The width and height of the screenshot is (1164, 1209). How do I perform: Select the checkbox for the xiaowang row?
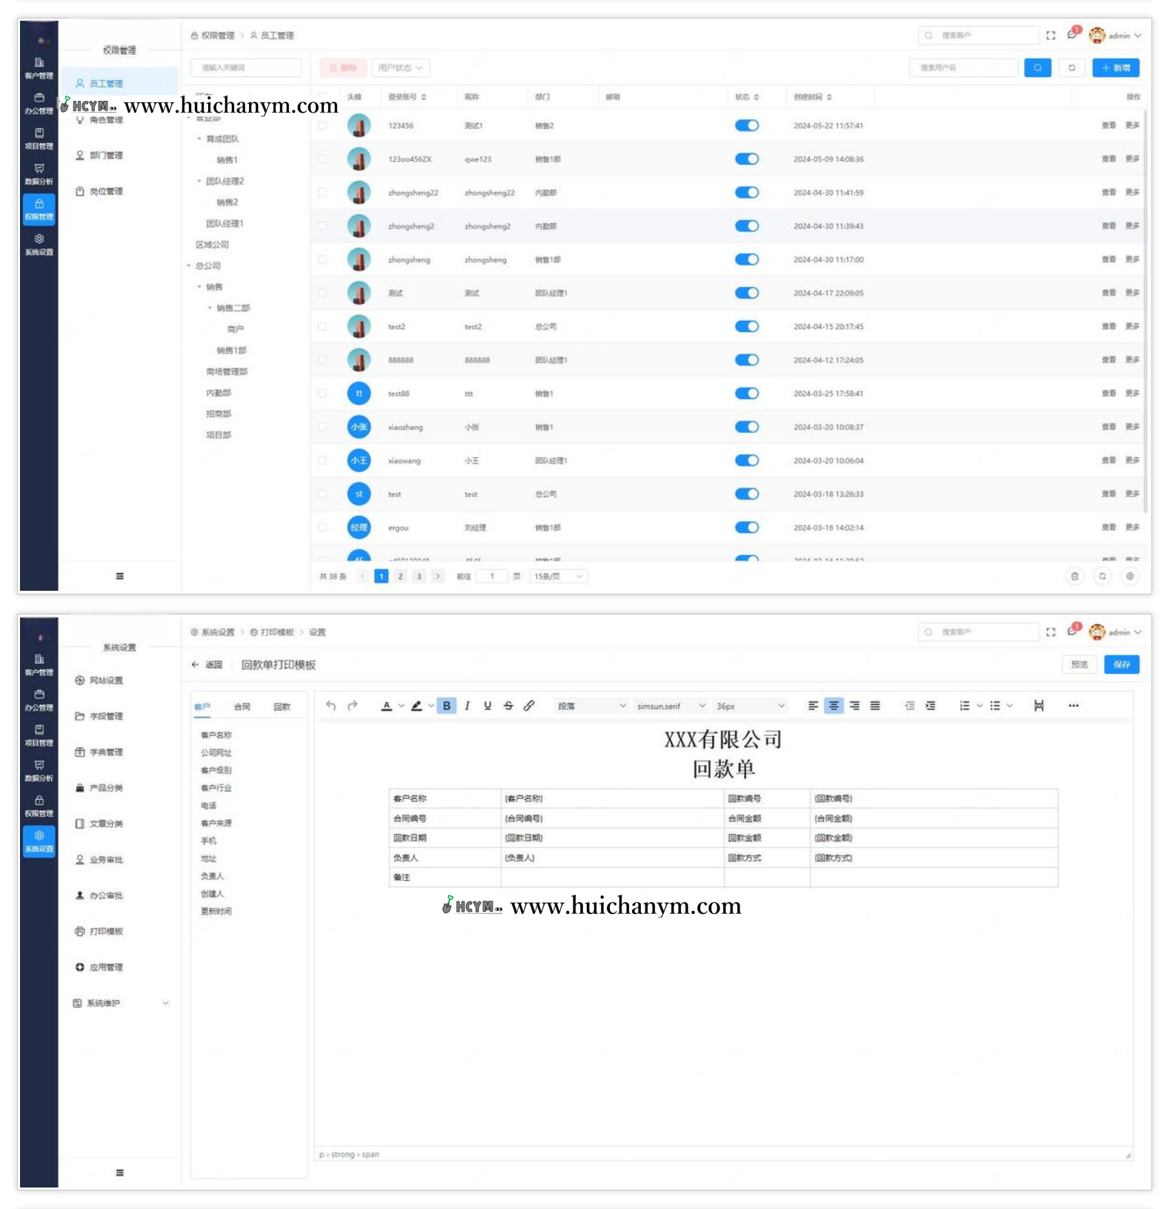point(322,460)
